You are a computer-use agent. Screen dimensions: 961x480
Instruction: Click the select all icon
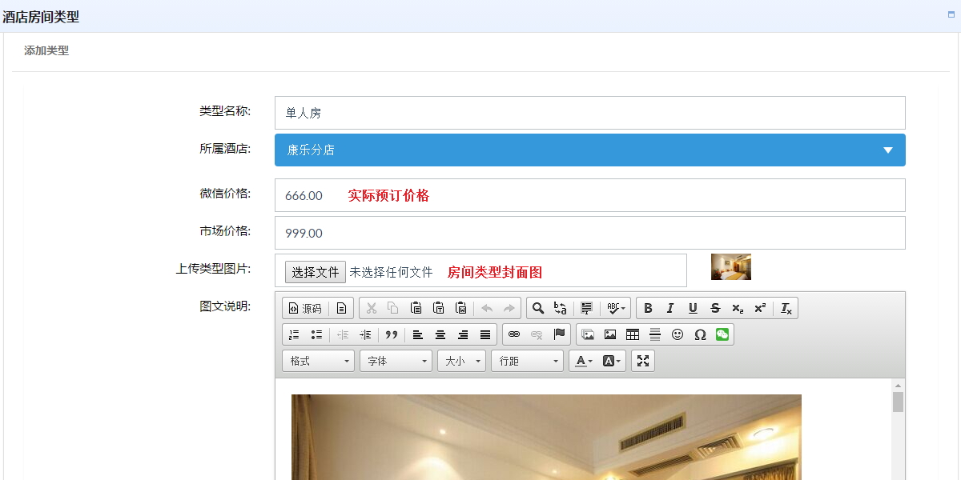tap(586, 308)
